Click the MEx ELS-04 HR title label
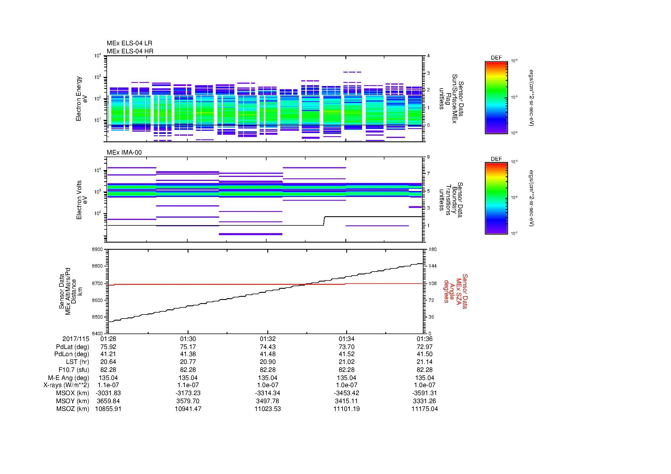Viewport: 671px width, 474px height. 130,51
